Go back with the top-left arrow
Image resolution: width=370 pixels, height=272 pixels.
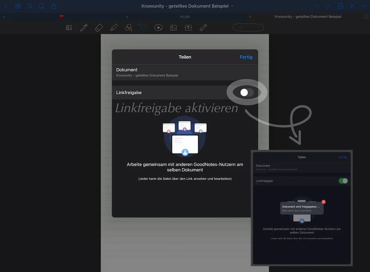[6, 6]
